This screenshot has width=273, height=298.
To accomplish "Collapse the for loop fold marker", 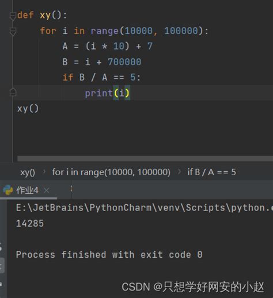I will 13,31.
